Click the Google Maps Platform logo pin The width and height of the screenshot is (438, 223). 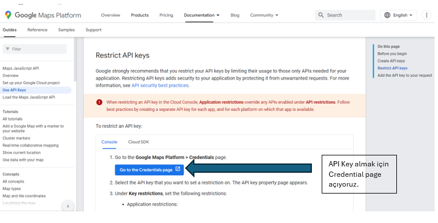pyautogui.click(x=8, y=15)
